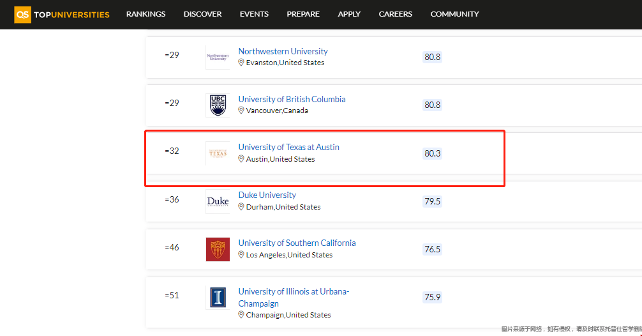Follow the University of Texas at Austin link

(x=288, y=147)
